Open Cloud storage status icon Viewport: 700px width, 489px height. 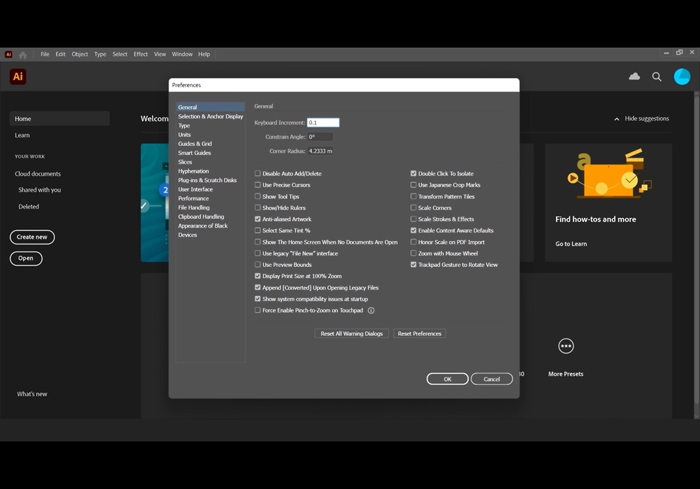click(634, 77)
